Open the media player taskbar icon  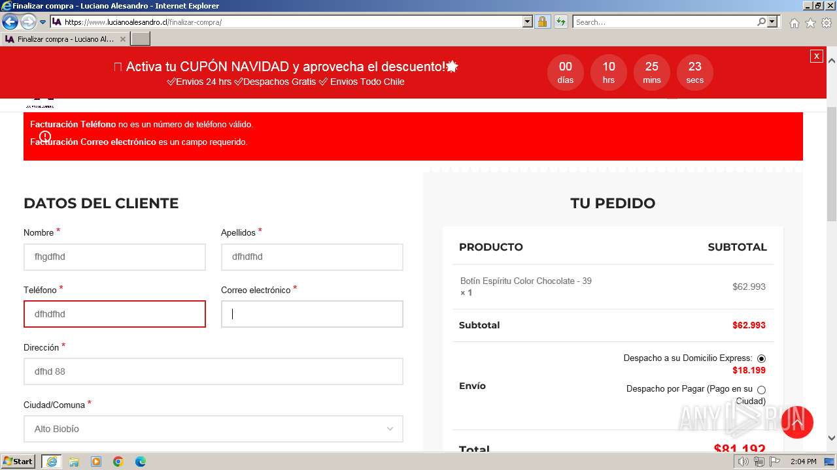click(x=96, y=462)
